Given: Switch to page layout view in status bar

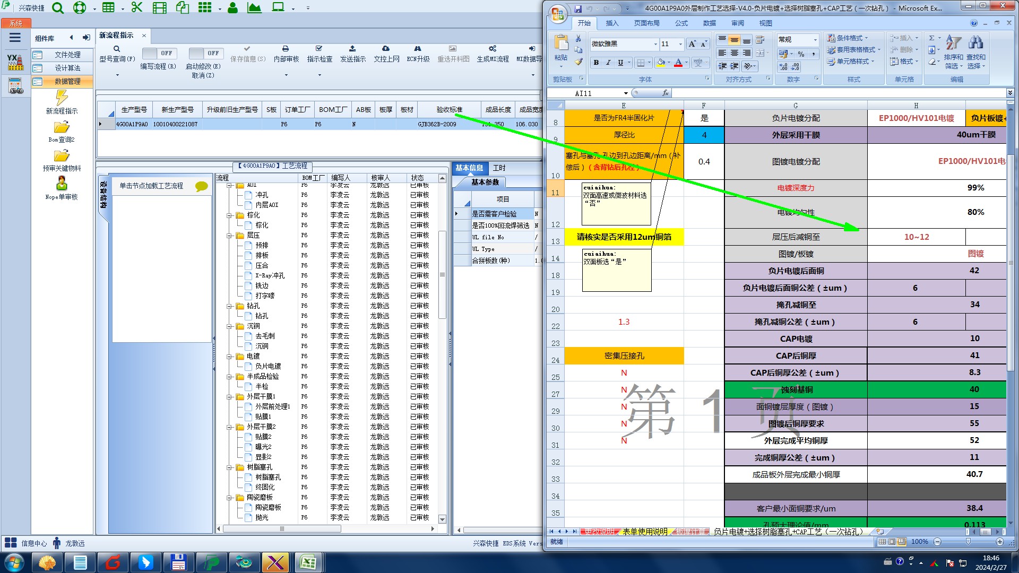Looking at the screenshot, I should coord(892,542).
